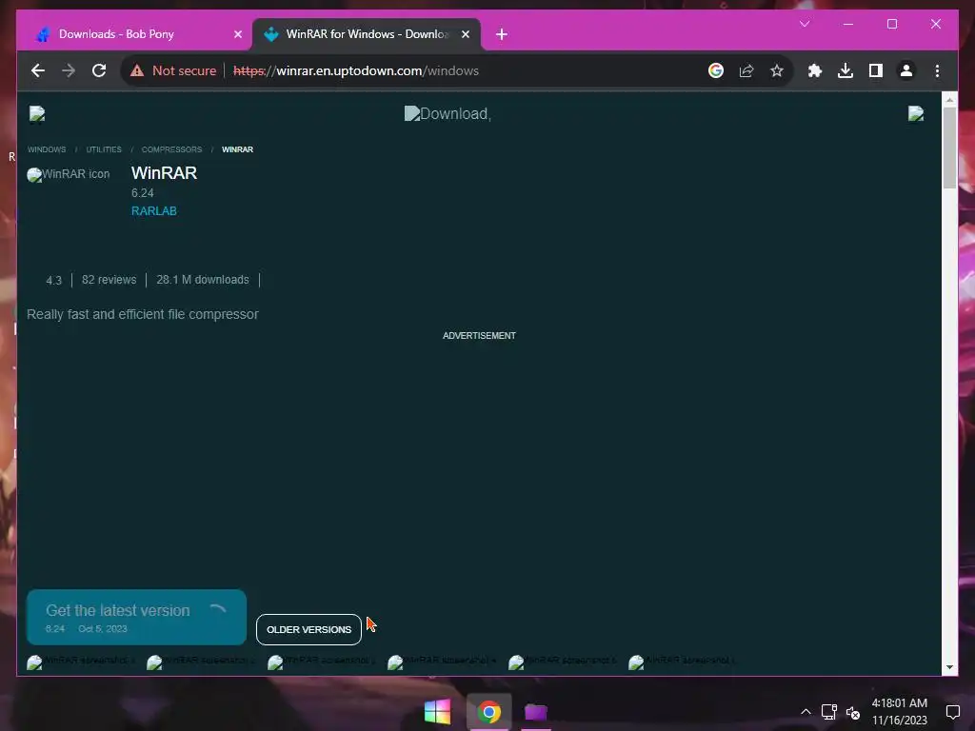Click the 6.24 version text
975x731 pixels.
(143, 193)
